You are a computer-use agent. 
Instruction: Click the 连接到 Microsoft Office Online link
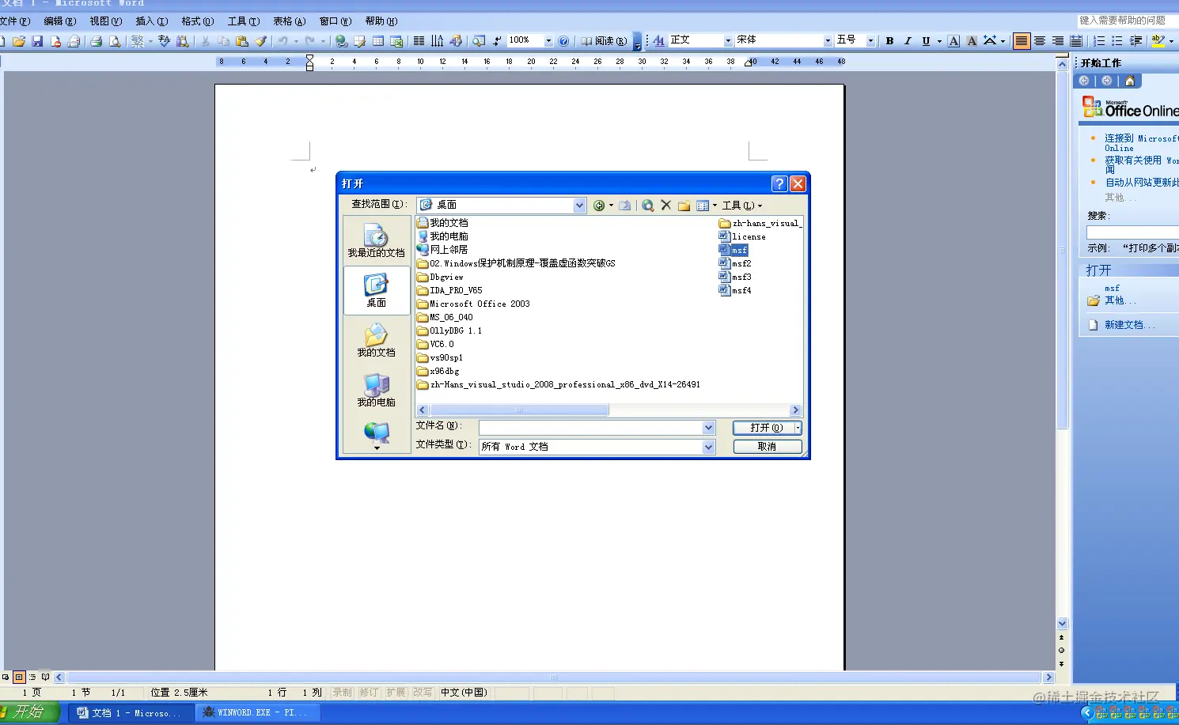(x=1141, y=143)
